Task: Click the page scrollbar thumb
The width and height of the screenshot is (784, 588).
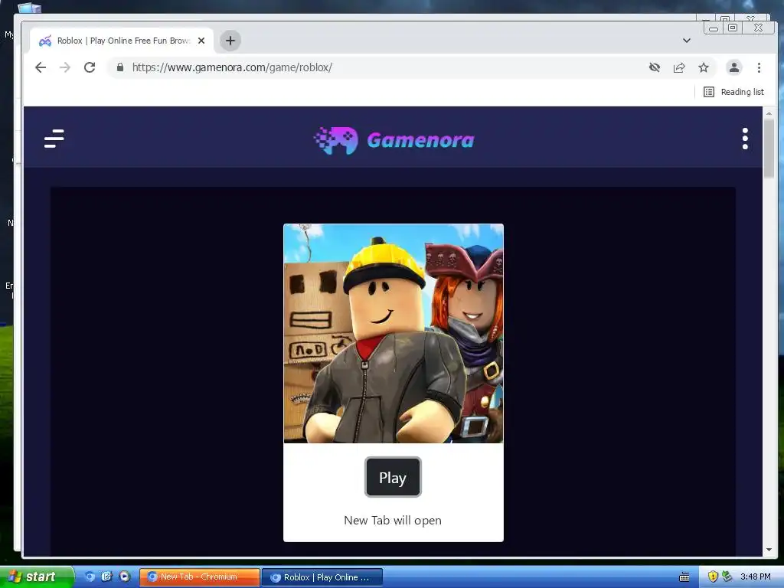Action: click(769, 148)
